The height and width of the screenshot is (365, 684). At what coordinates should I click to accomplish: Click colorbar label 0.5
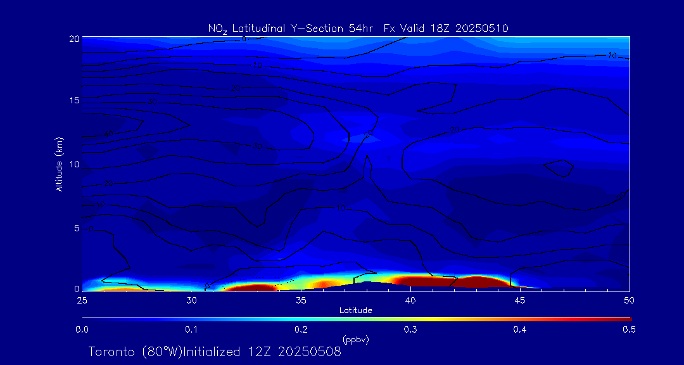click(x=629, y=330)
